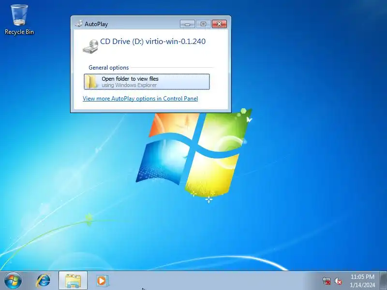Click the 'General options' heading text

pyautogui.click(x=108, y=68)
